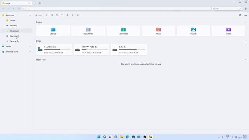The height and width of the screenshot is (140, 249).
Task: Expand the Drives sidebar section
Action: pyautogui.click(x=30, y=47)
